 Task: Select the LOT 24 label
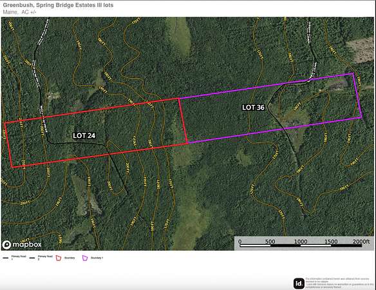84,135
